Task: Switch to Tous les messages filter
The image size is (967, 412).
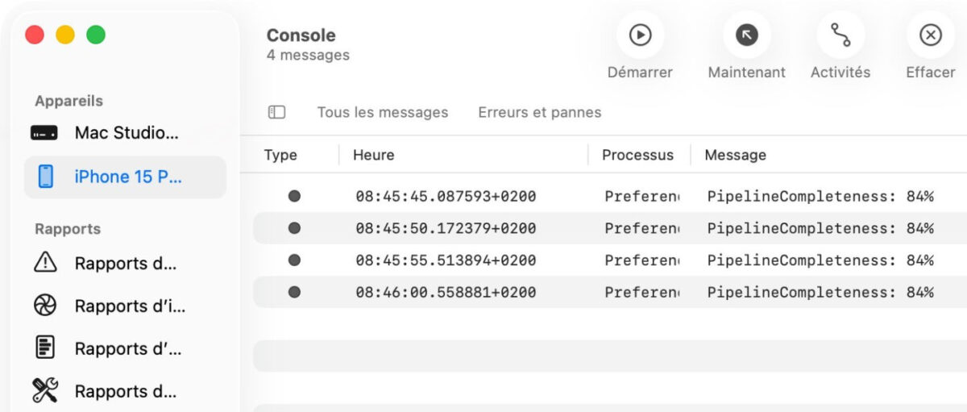Action: click(x=383, y=112)
